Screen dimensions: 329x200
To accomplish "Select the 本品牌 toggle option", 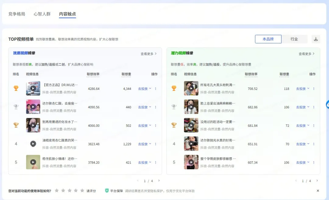I will 268,39.
